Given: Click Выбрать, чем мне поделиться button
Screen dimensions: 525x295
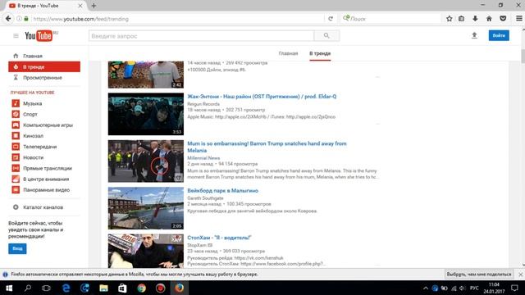Looking at the screenshot, I should (x=479, y=275).
